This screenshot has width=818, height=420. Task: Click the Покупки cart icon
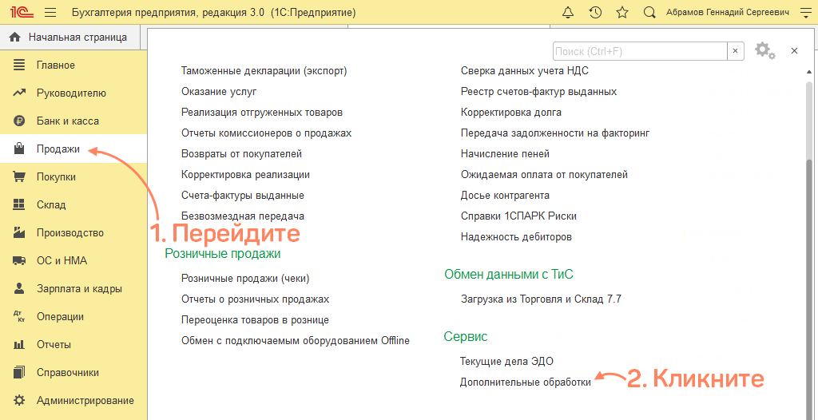(19, 177)
